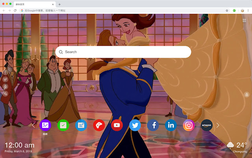The width and height of the screenshot is (252, 158).
Task: Click the page Search box
Action: [123, 52]
